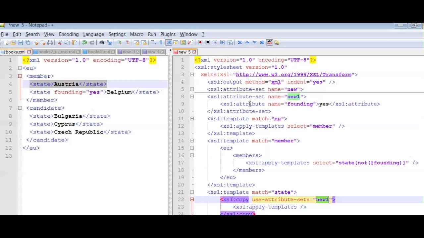Stop macro recording with black square icon
The width and height of the screenshot is (424, 238).
pyautogui.click(x=208, y=42)
